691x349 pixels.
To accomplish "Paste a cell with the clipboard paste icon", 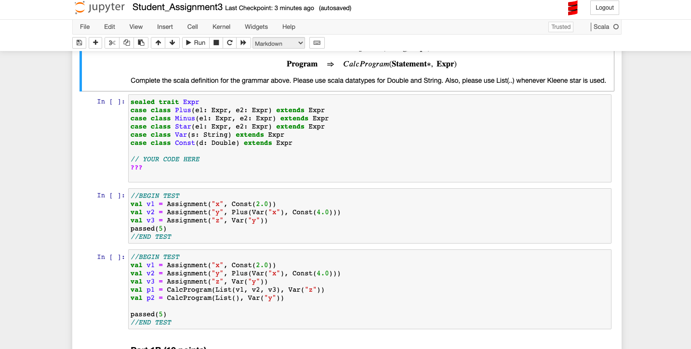I will (x=141, y=43).
